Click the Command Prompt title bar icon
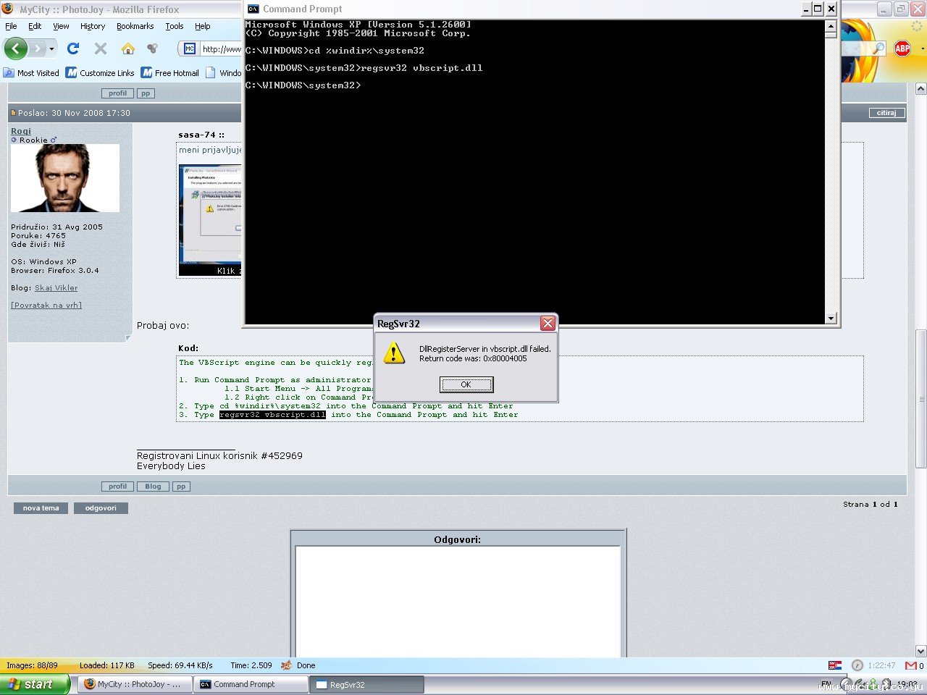This screenshot has height=695, width=927. (x=253, y=9)
